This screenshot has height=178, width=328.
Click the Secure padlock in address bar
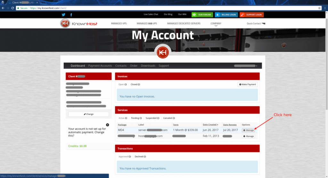18,8
